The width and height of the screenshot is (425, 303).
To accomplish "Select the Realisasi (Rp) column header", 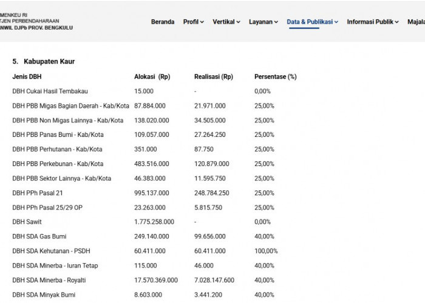I will (214, 77).
